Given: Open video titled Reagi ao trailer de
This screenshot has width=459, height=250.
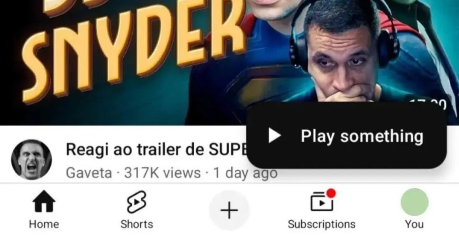Looking at the screenshot, I should point(156,149).
